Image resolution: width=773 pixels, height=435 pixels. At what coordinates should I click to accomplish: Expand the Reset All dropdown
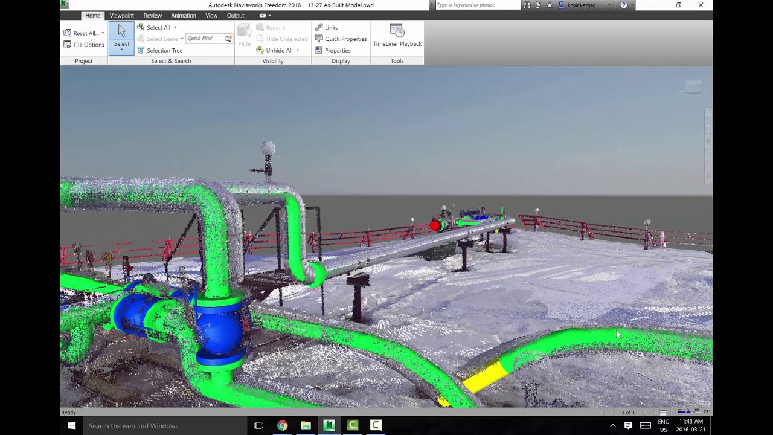point(103,33)
